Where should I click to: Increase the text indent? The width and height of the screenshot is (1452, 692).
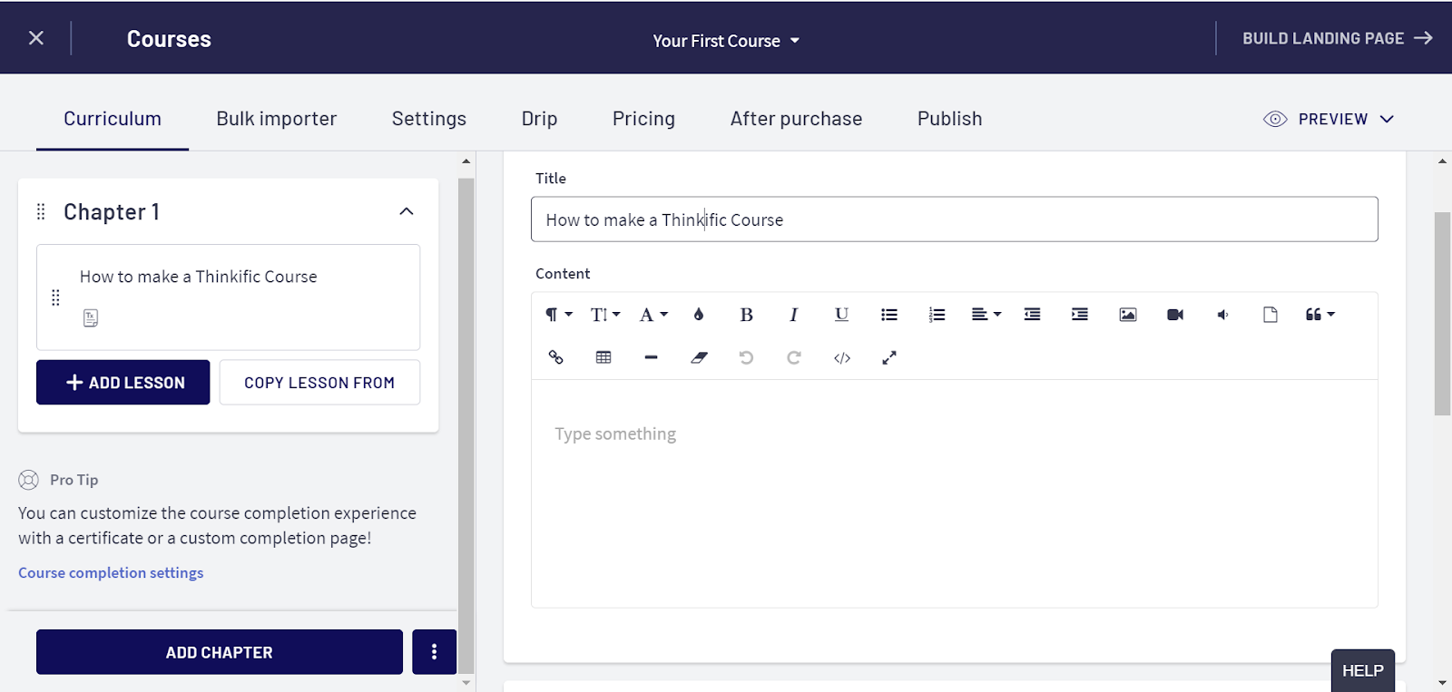coord(1080,315)
